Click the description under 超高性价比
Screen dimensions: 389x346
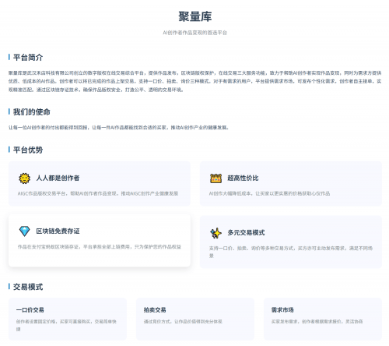pyautogui.click(x=269, y=193)
